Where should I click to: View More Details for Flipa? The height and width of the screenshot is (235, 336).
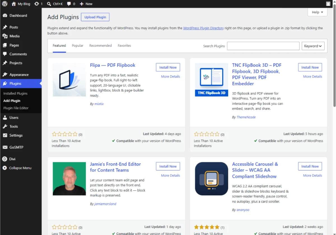tap(171, 76)
